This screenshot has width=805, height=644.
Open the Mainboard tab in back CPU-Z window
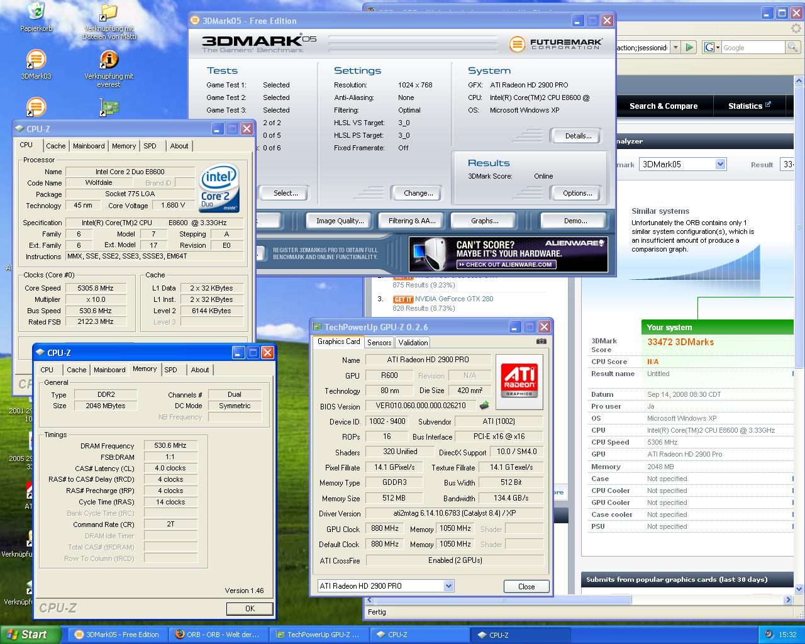pos(89,146)
